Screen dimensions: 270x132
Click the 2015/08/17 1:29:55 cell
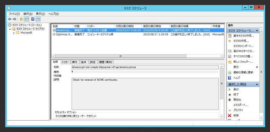click(156, 34)
